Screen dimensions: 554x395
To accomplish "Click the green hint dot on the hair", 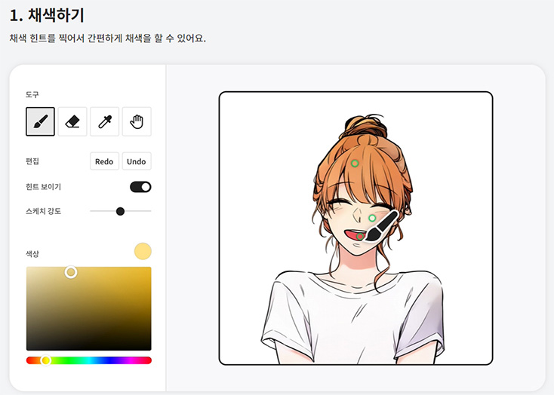I will (x=355, y=163).
